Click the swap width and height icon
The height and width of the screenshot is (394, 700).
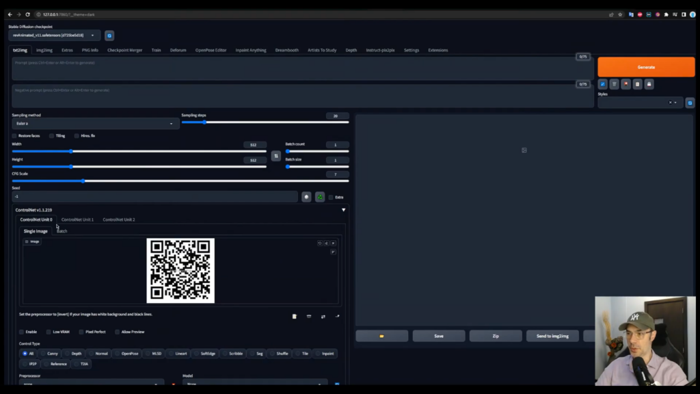[x=276, y=156]
